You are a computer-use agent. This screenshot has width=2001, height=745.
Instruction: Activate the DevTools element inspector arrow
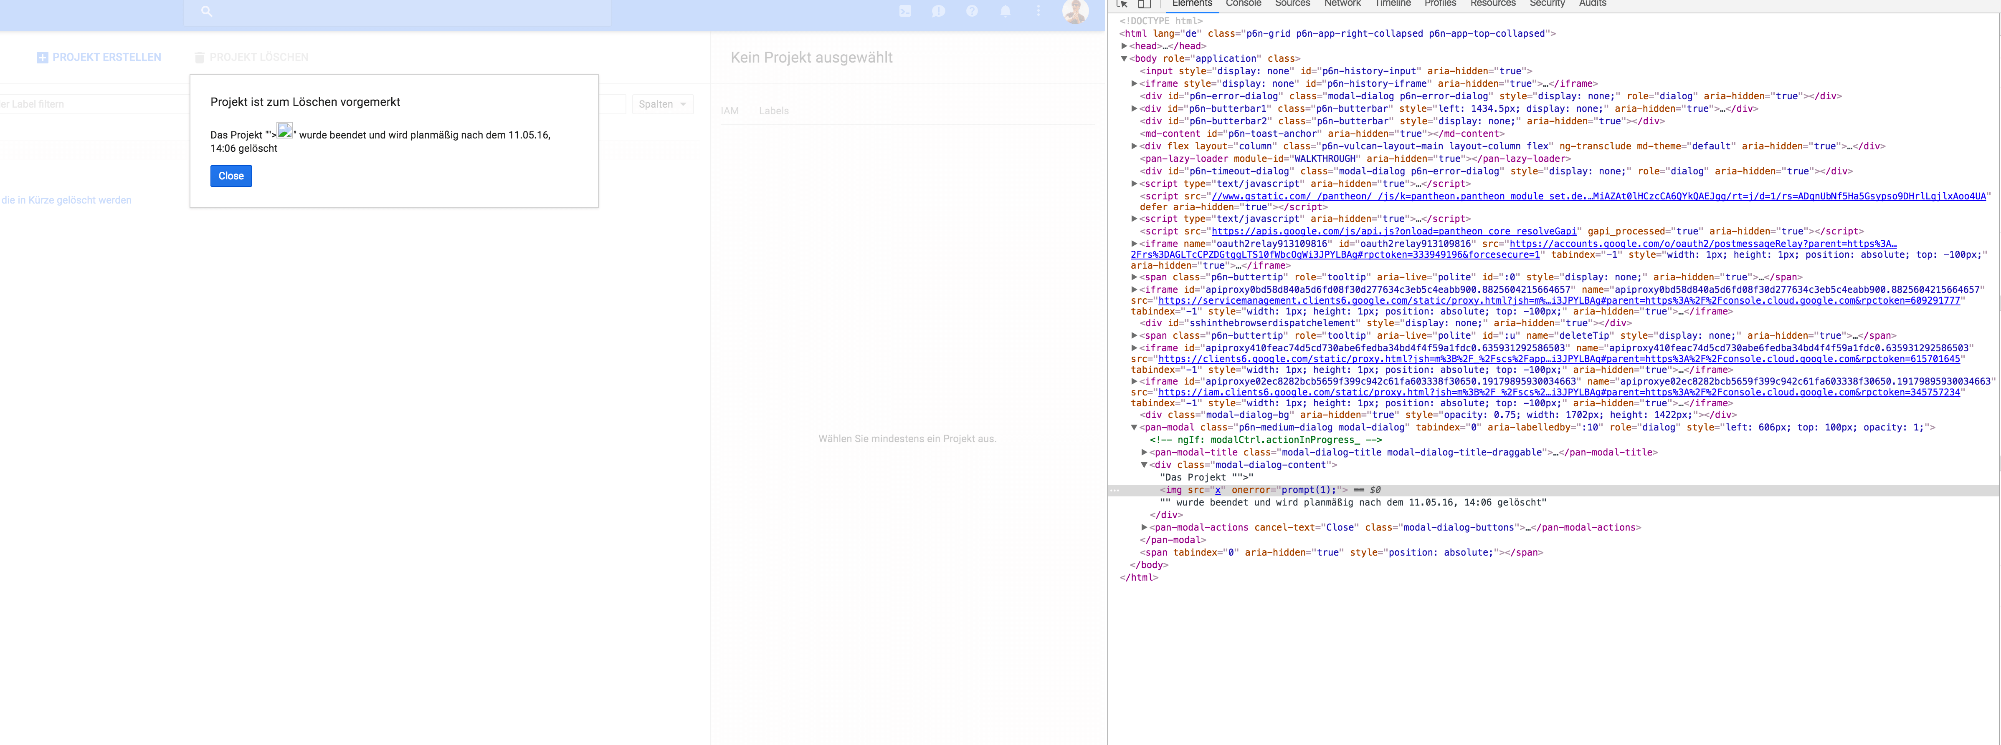pyautogui.click(x=1122, y=4)
